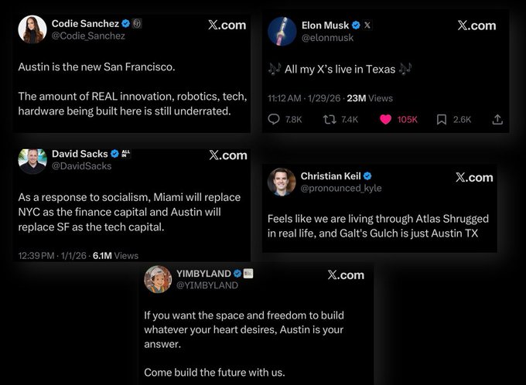Image resolution: width=526 pixels, height=385 pixels.
Task: Open Elon Musk's avatar image
Action: click(x=282, y=31)
